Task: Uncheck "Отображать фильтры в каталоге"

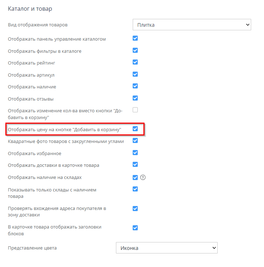Action: tap(135, 51)
